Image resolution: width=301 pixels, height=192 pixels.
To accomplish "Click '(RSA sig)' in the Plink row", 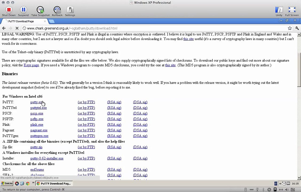I will tap(114, 125).
